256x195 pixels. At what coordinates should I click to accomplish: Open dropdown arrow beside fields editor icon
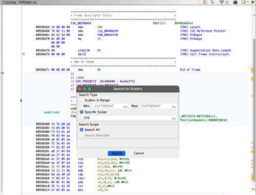click(248, 2)
